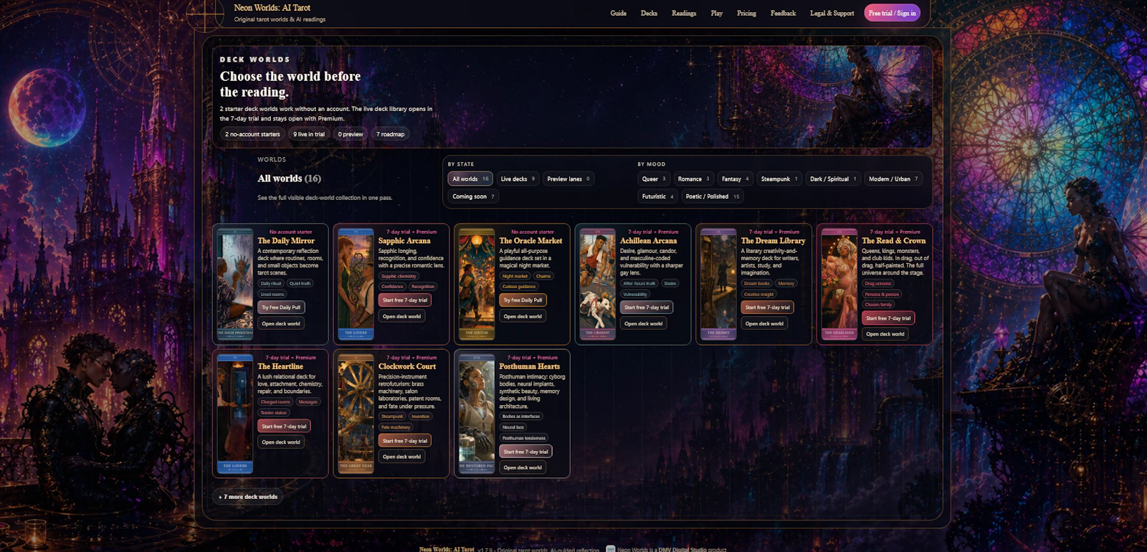Start free 7-day trial on Clockwork Court
Screen dimensions: 1147x552
pos(405,441)
